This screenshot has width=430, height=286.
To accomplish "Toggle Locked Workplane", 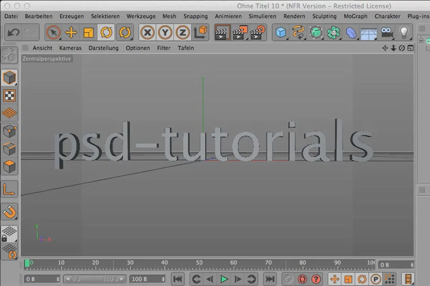I will [x=9, y=235].
